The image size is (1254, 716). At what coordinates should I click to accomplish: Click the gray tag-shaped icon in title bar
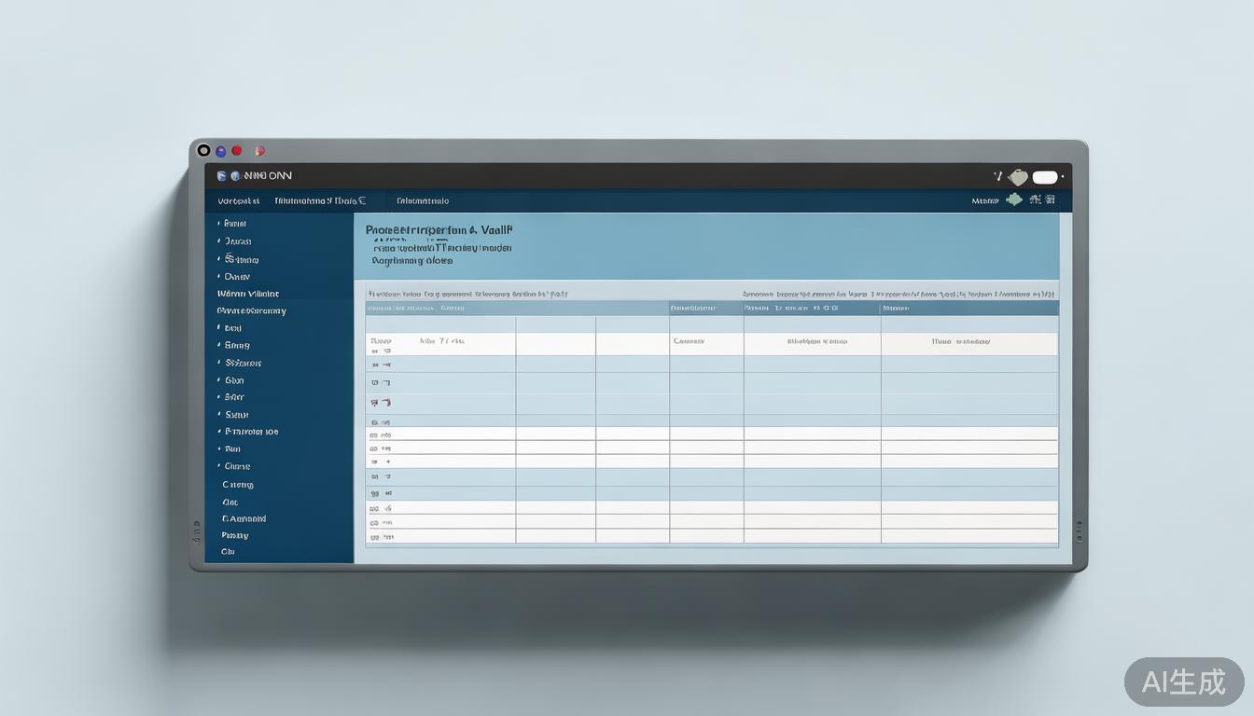(1018, 177)
